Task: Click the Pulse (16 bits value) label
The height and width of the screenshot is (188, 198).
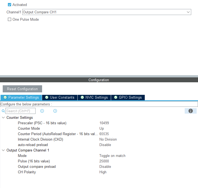Action: point(34,161)
